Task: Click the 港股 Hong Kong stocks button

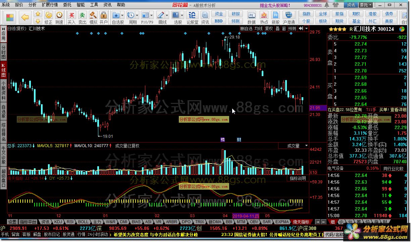Action: click(x=372, y=14)
